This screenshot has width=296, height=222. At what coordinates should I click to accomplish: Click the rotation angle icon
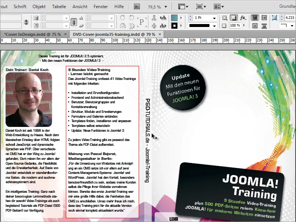pyautogui.click(x=81, y=18)
